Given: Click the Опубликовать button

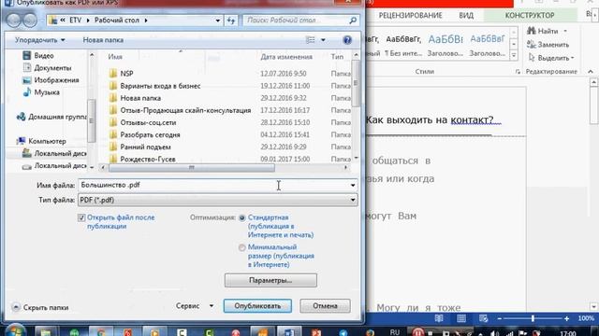Looking at the screenshot, I should [257, 306].
